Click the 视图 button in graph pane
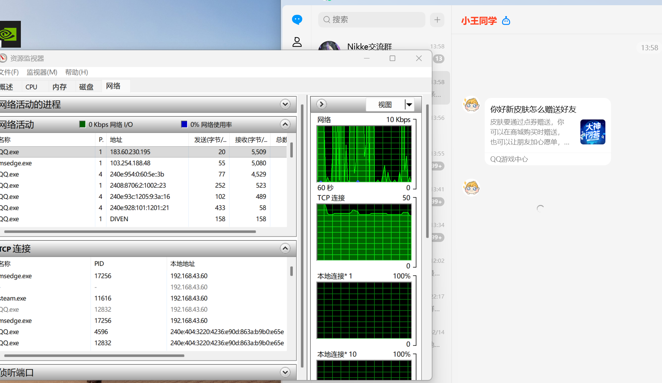Image resolution: width=662 pixels, height=383 pixels. click(385, 105)
